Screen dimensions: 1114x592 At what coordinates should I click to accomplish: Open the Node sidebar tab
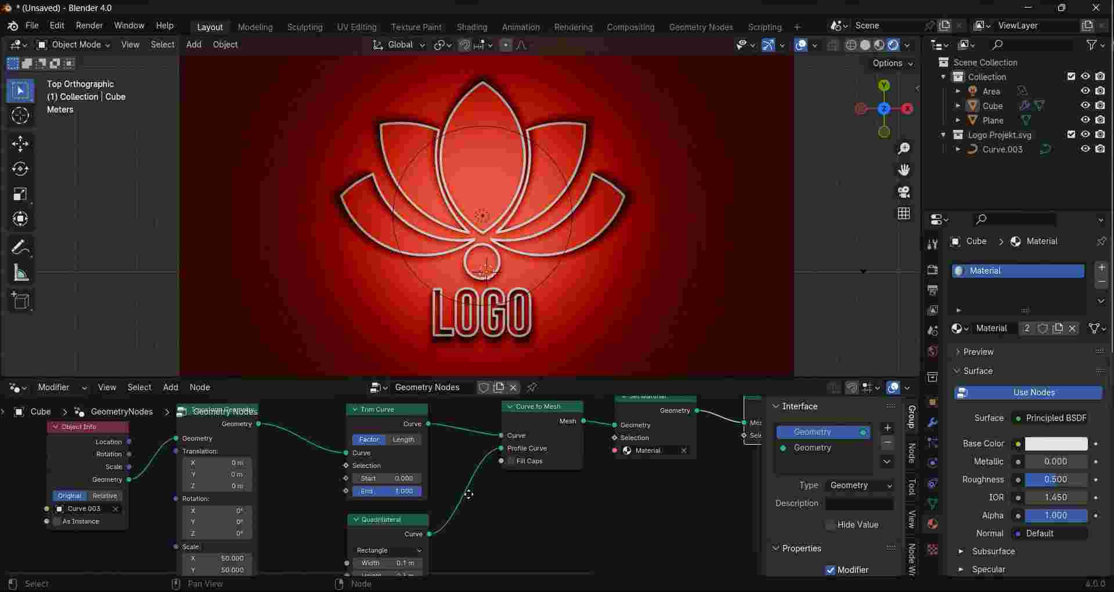click(911, 453)
